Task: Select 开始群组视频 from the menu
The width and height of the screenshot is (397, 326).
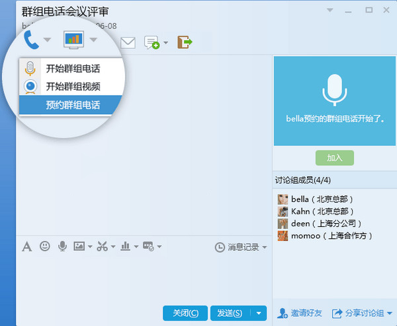Action: pos(73,86)
